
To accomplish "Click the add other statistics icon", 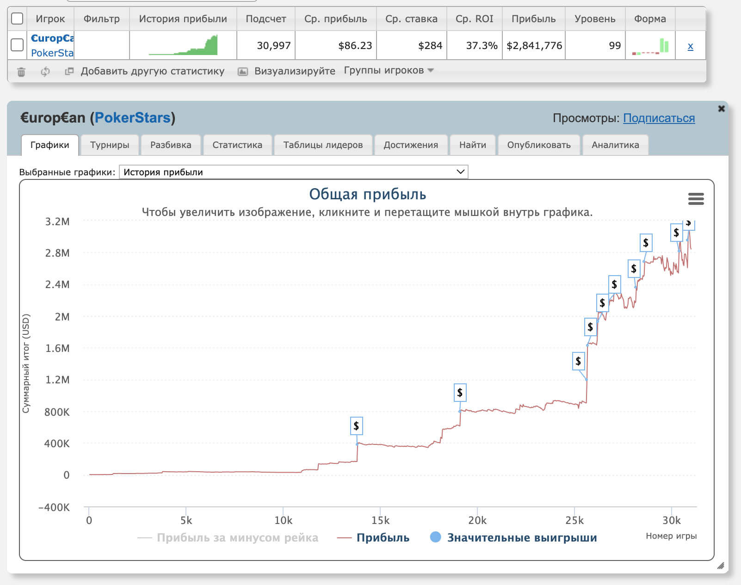I will (x=69, y=71).
